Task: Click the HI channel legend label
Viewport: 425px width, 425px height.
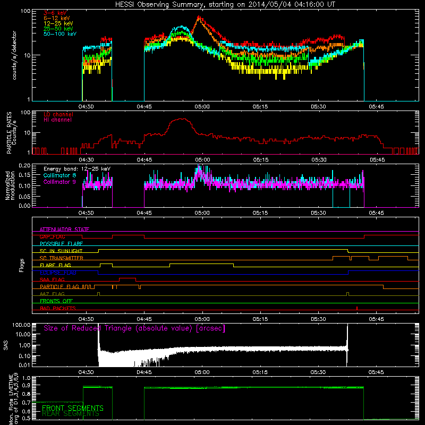Action: coord(57,120)
